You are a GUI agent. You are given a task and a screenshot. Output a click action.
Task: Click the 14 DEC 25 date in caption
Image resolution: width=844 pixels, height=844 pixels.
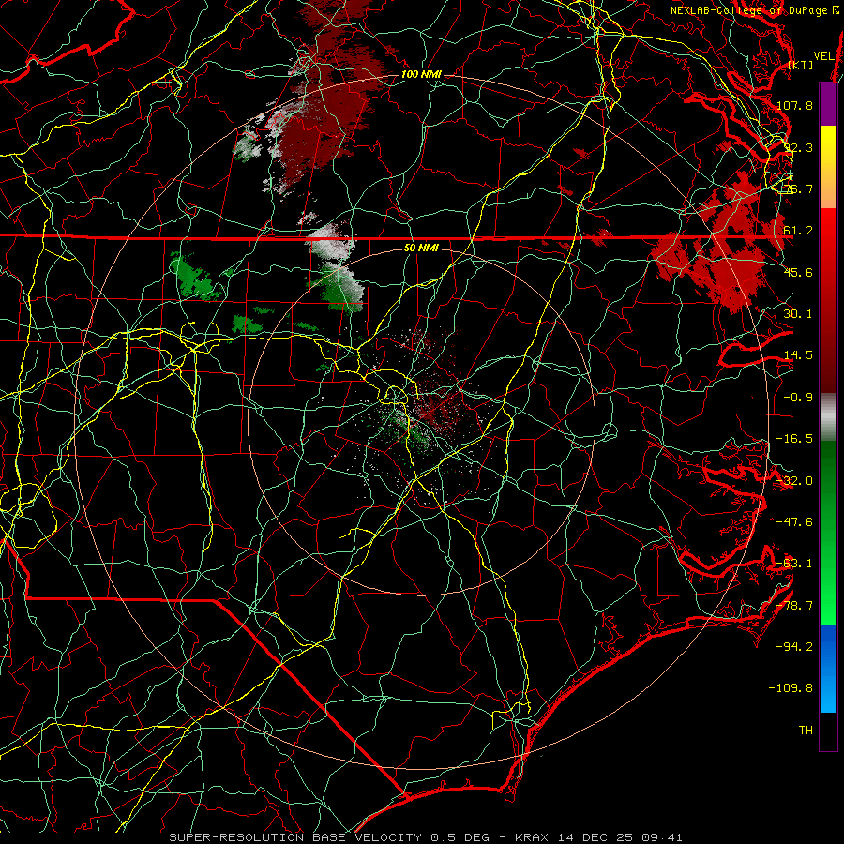point(597,837)
